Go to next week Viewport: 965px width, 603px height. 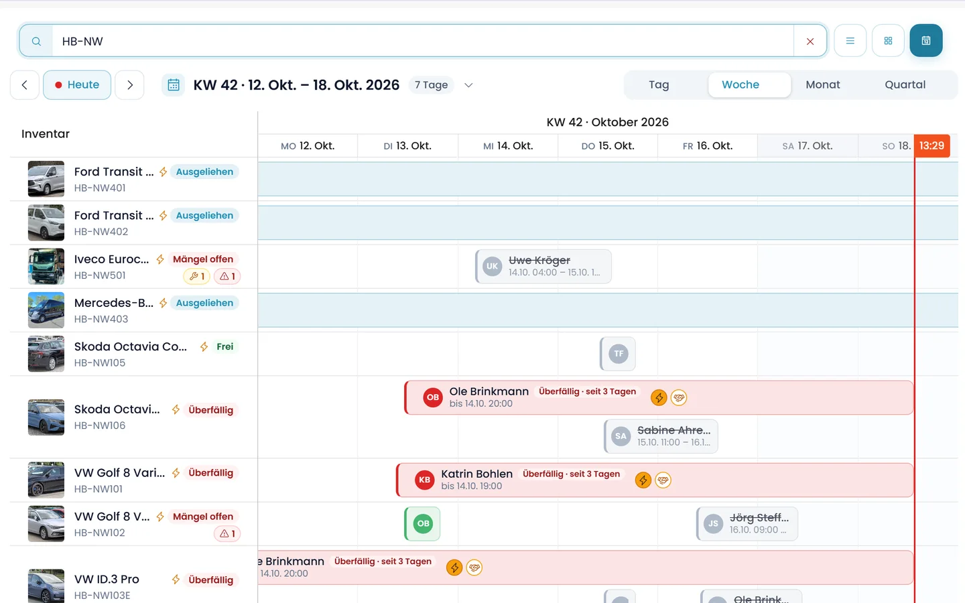(x=130, y=85)
